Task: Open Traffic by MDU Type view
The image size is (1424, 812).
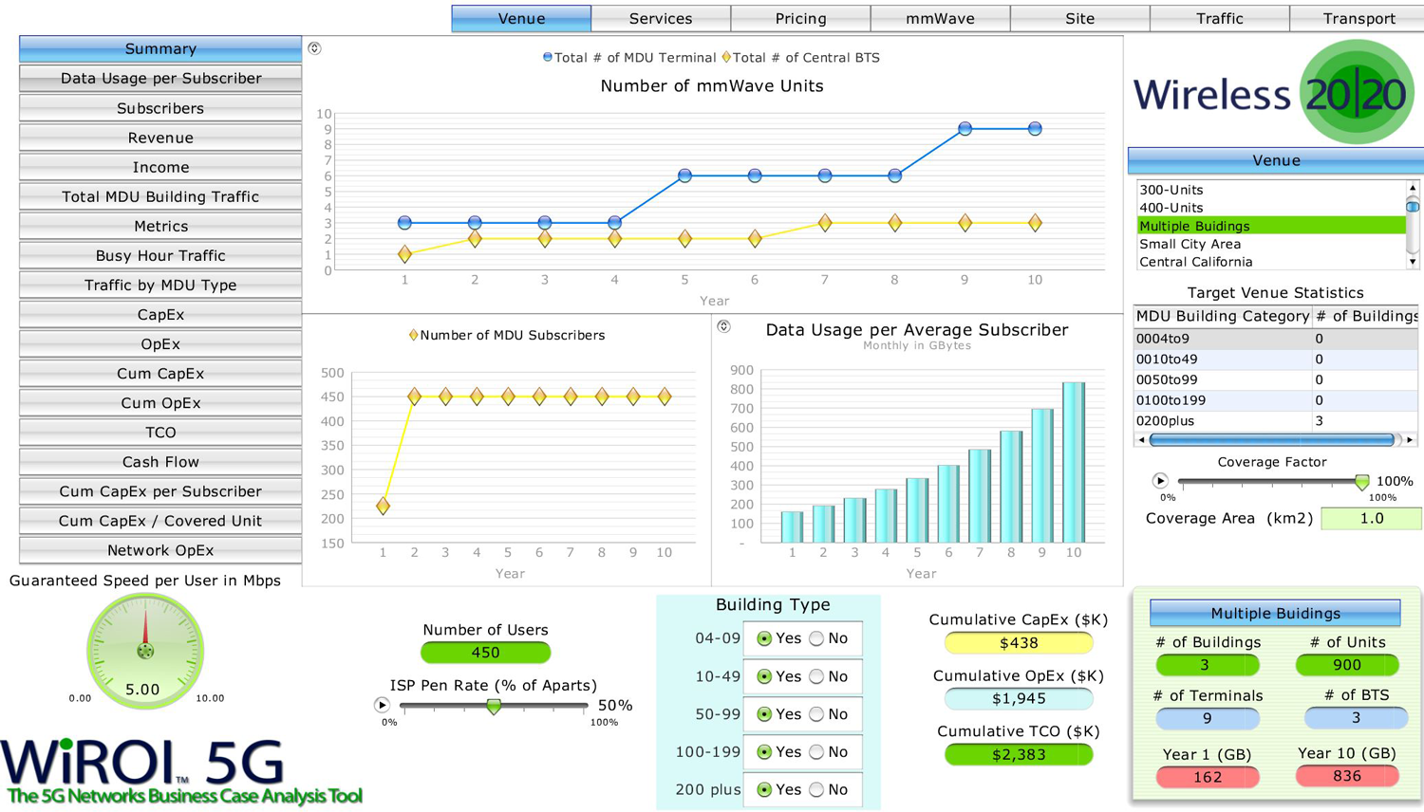Action: (160, 285)
